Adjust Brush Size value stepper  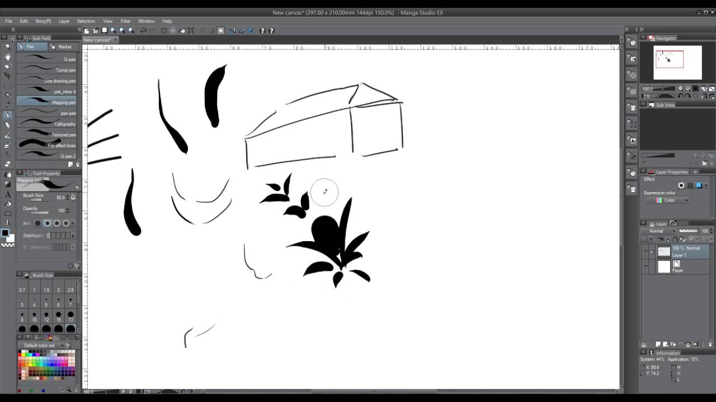point(68,198)
